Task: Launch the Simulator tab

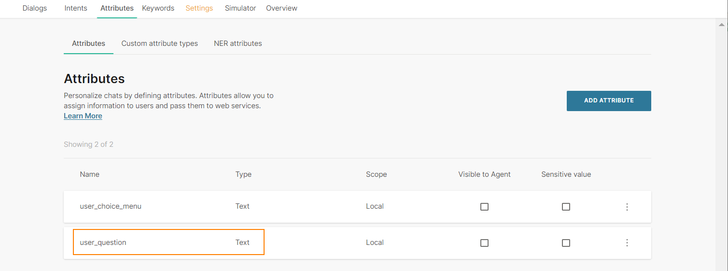Action: pos(240,8)
